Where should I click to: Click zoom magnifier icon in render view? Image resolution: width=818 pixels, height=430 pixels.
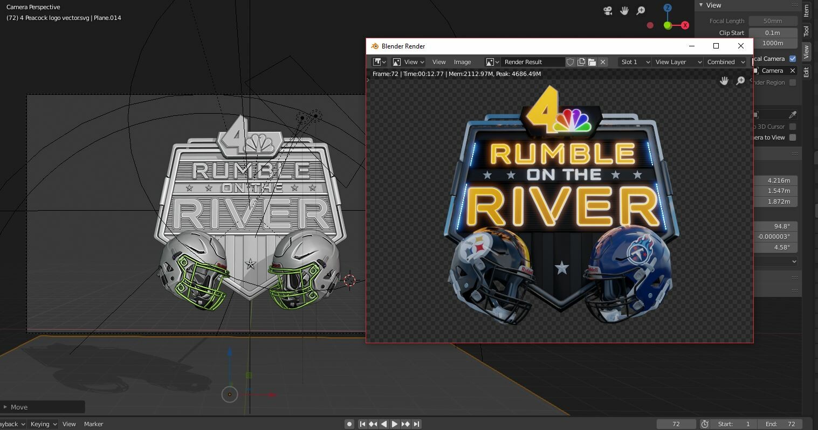tap(740, 81)
